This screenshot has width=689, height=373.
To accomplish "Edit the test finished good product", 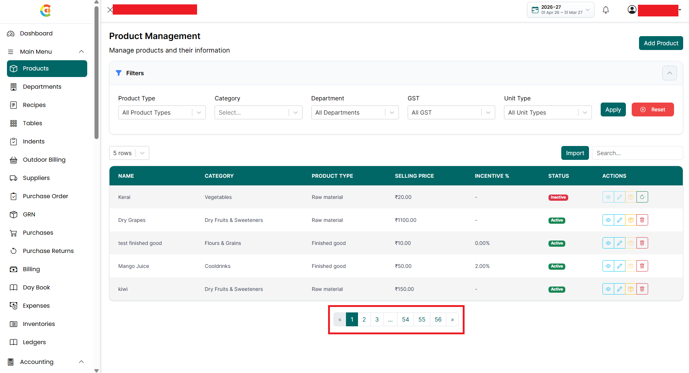I will click(x=619, y=243).
